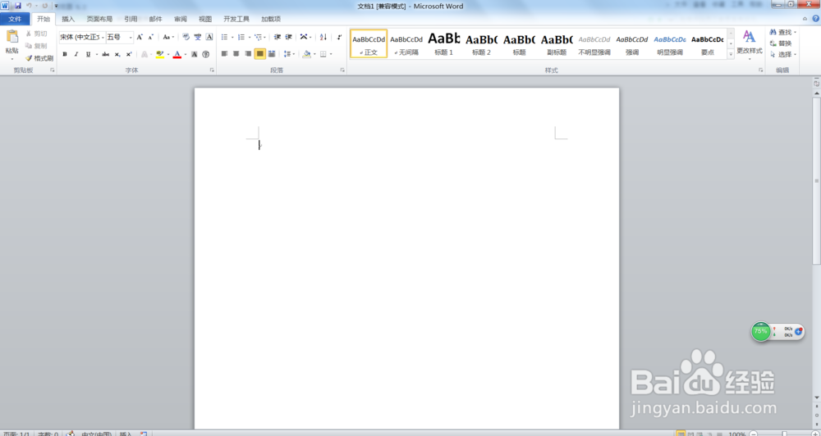Open the Word Help question mark
Viewport: 821px width, 436px height.
tap(815, 19)
